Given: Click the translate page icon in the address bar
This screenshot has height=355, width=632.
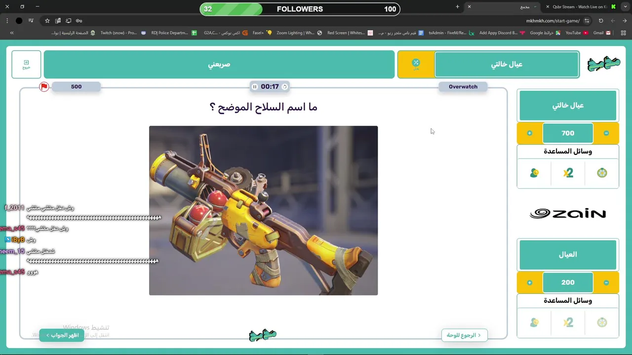Looking at the screenshot, I should point(58,21).
